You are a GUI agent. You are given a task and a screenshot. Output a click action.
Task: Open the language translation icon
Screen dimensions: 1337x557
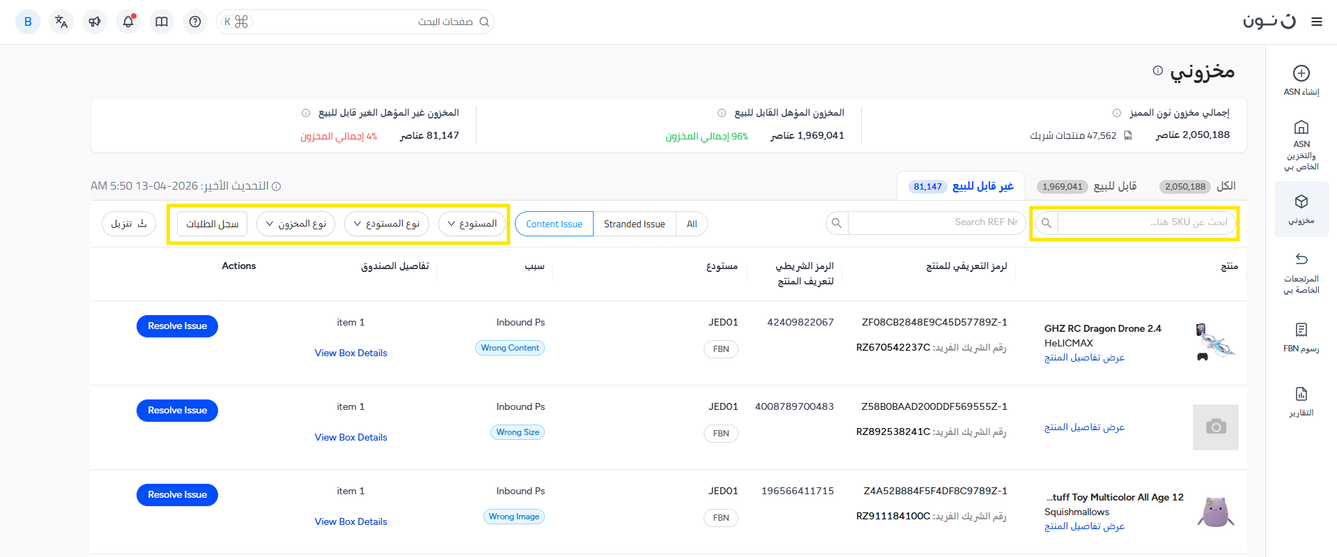click(61, 22)
